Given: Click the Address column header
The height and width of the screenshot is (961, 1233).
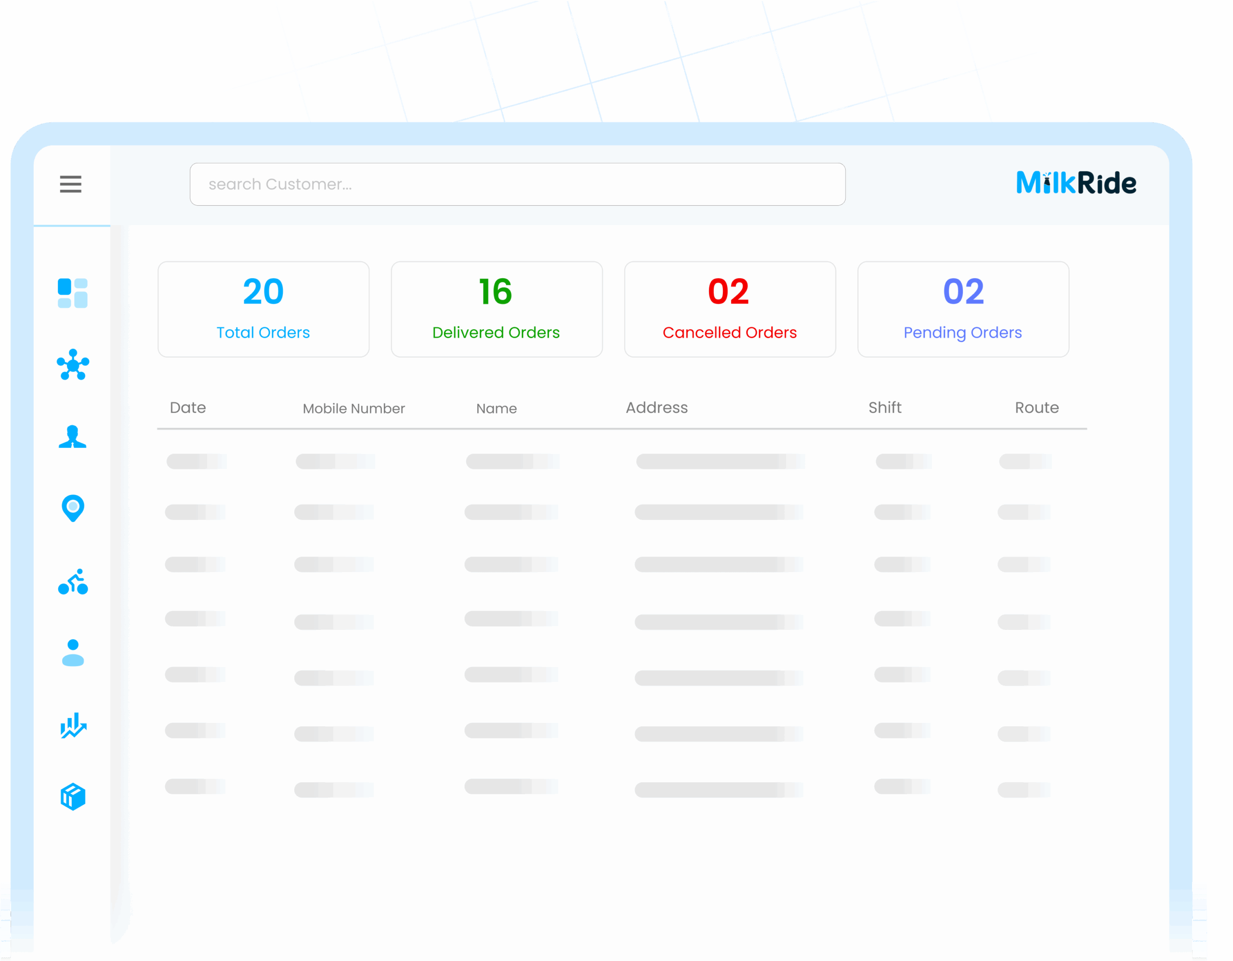Looking at the screenshot, I should coord(656,408).
